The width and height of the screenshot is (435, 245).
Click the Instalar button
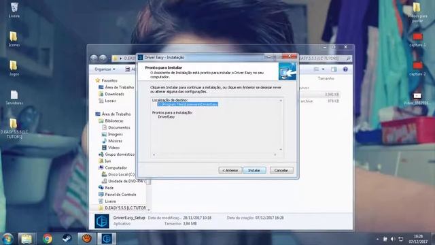coord(254,170)
